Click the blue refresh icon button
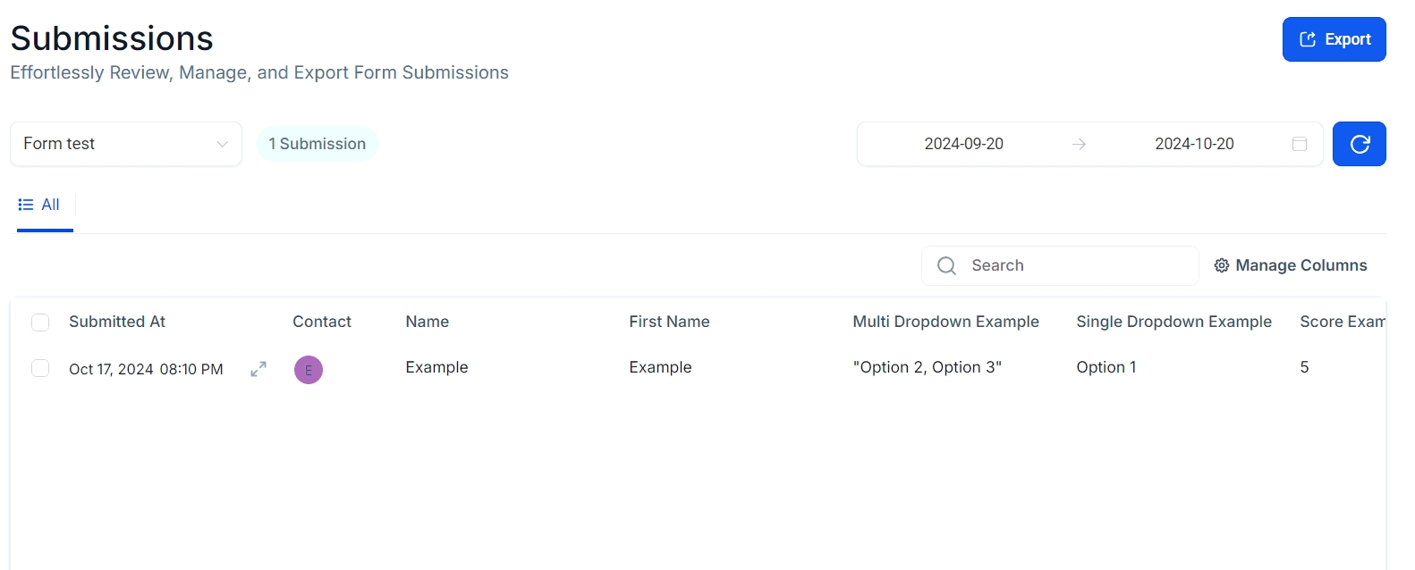Image resolution: width=1415 pixels, height=570 pixels. click(x=1359, y=144)
